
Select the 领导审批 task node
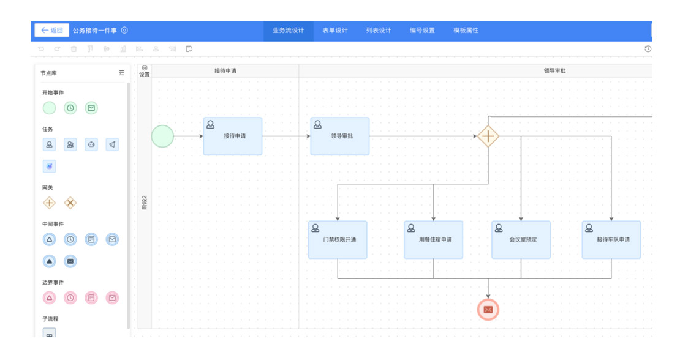point(340,136)
